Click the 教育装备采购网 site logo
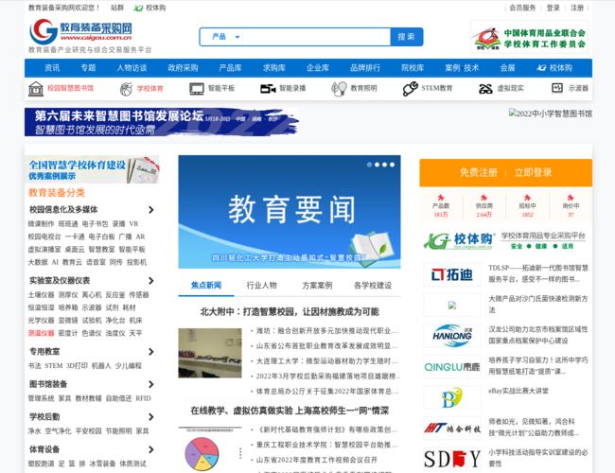Image resolution: width=615 pixels, height=473 pixels. point(80,31)
